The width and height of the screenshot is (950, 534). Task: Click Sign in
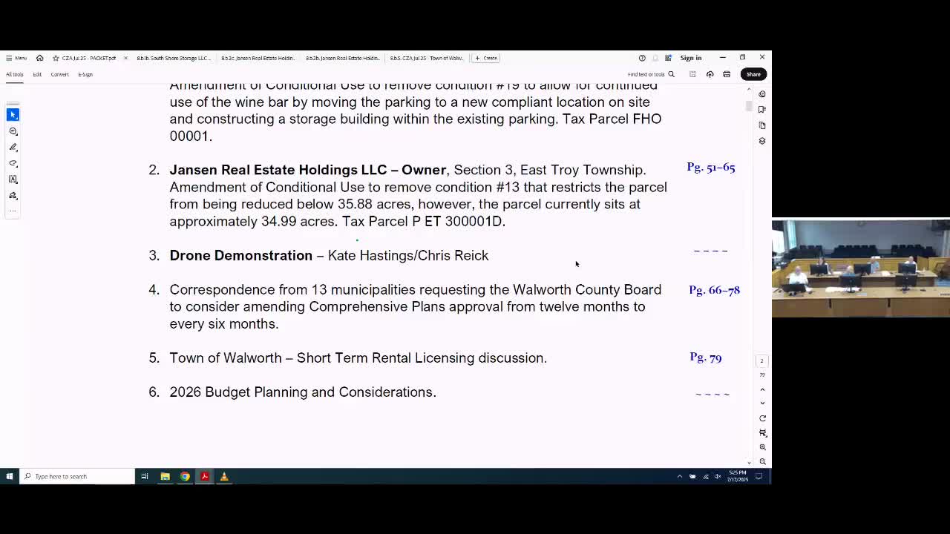coord(690,58)
